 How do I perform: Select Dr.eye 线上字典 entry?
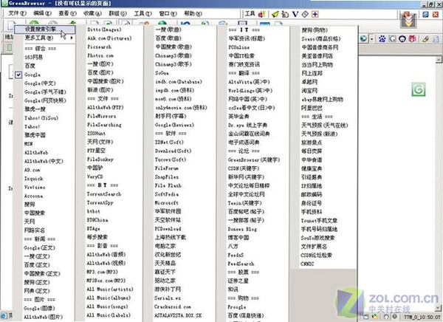point(248,125)
